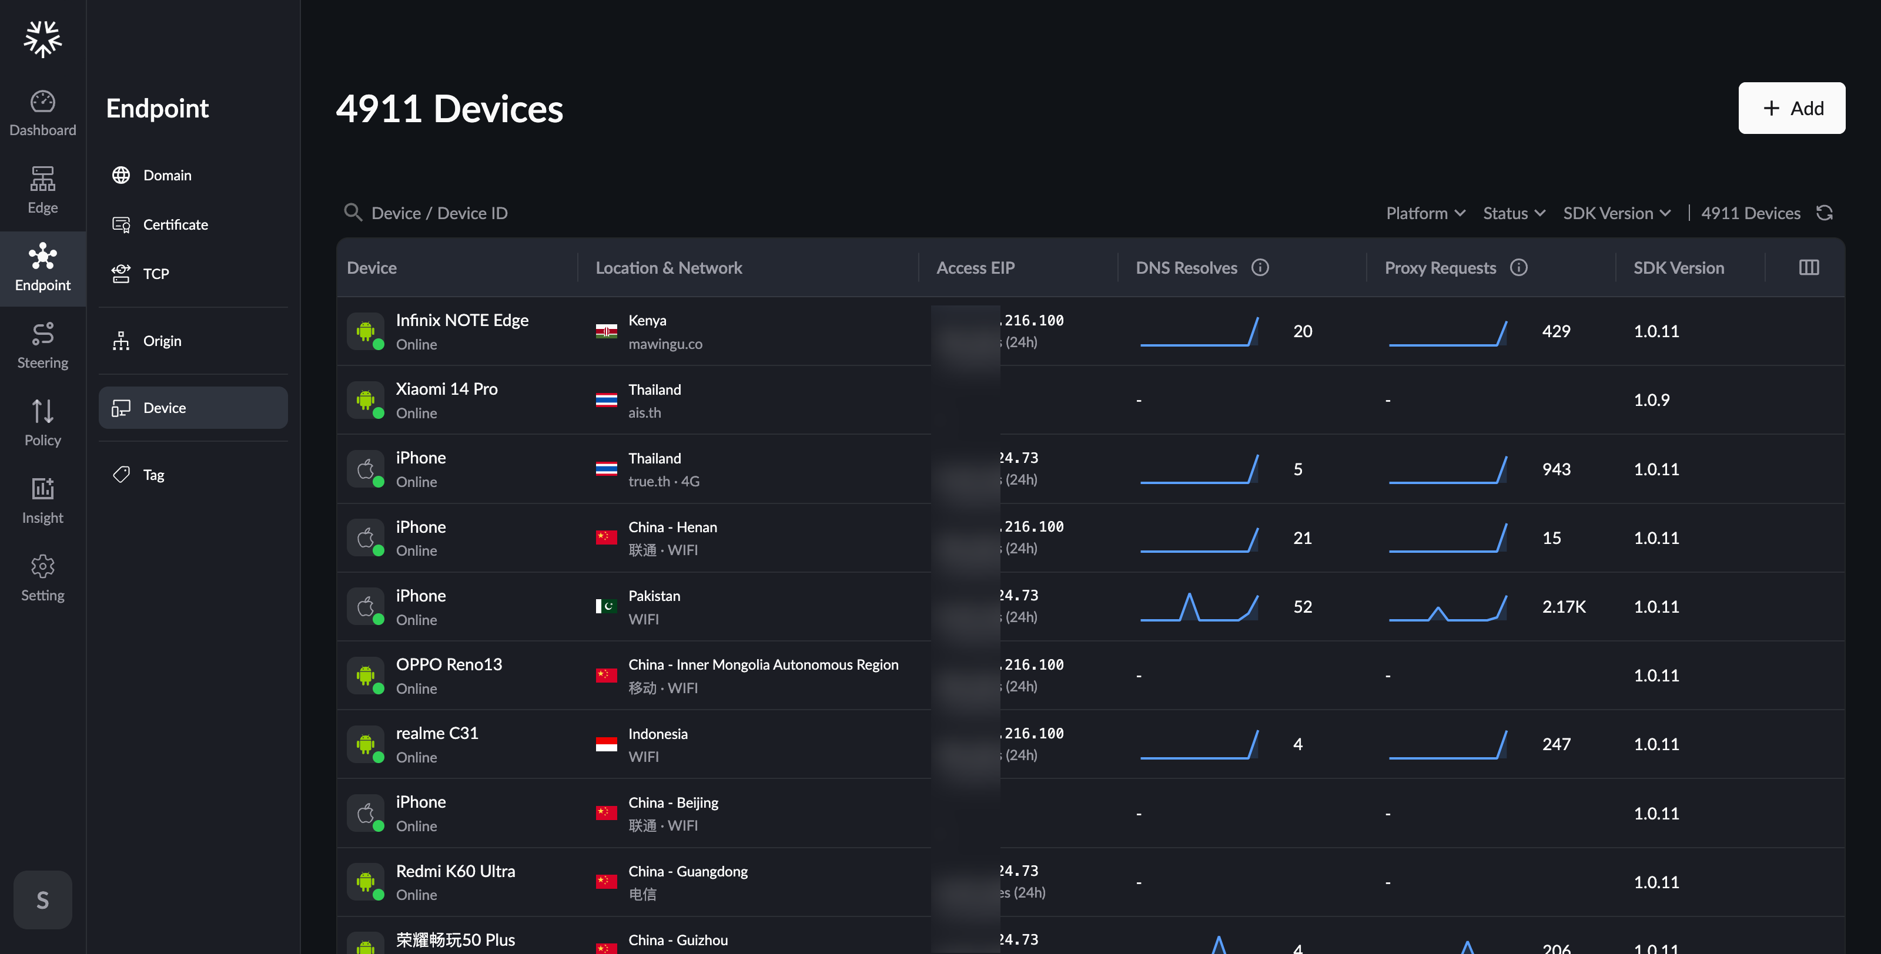Refresh the device list icon
The height and width of the screenshot is (954, 1881).
pos(1825,213)
